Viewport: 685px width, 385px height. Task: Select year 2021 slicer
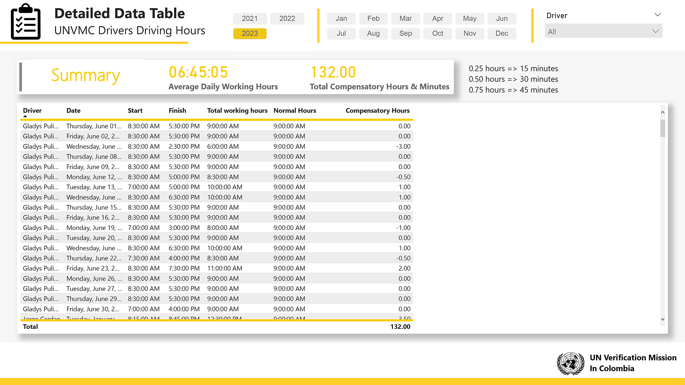(x=250, y=18)
